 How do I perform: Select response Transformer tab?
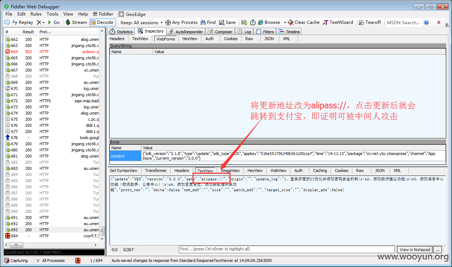pyautogui.click(x=156, y=171)
